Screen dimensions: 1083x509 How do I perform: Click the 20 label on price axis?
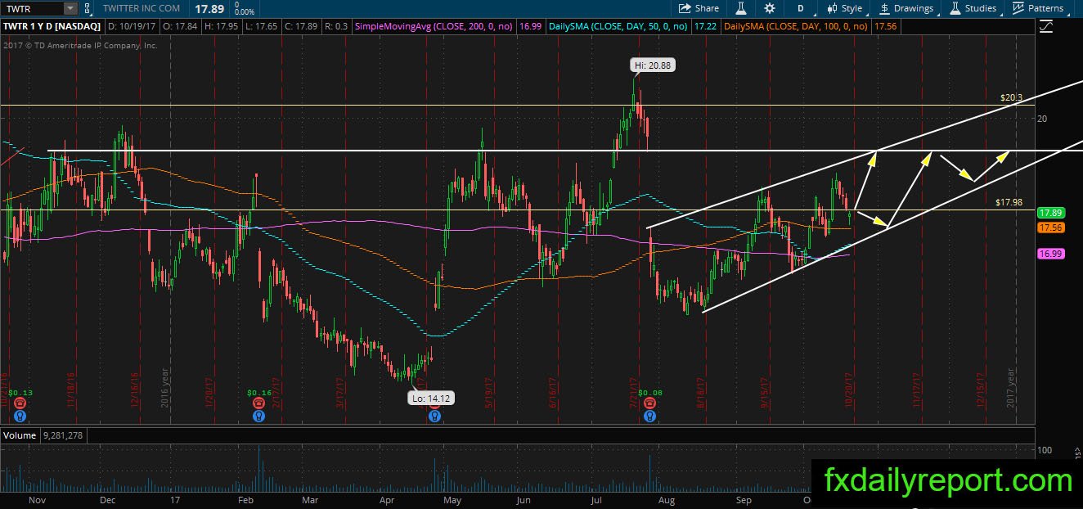pyautogui.click(x=1041, y=119)
